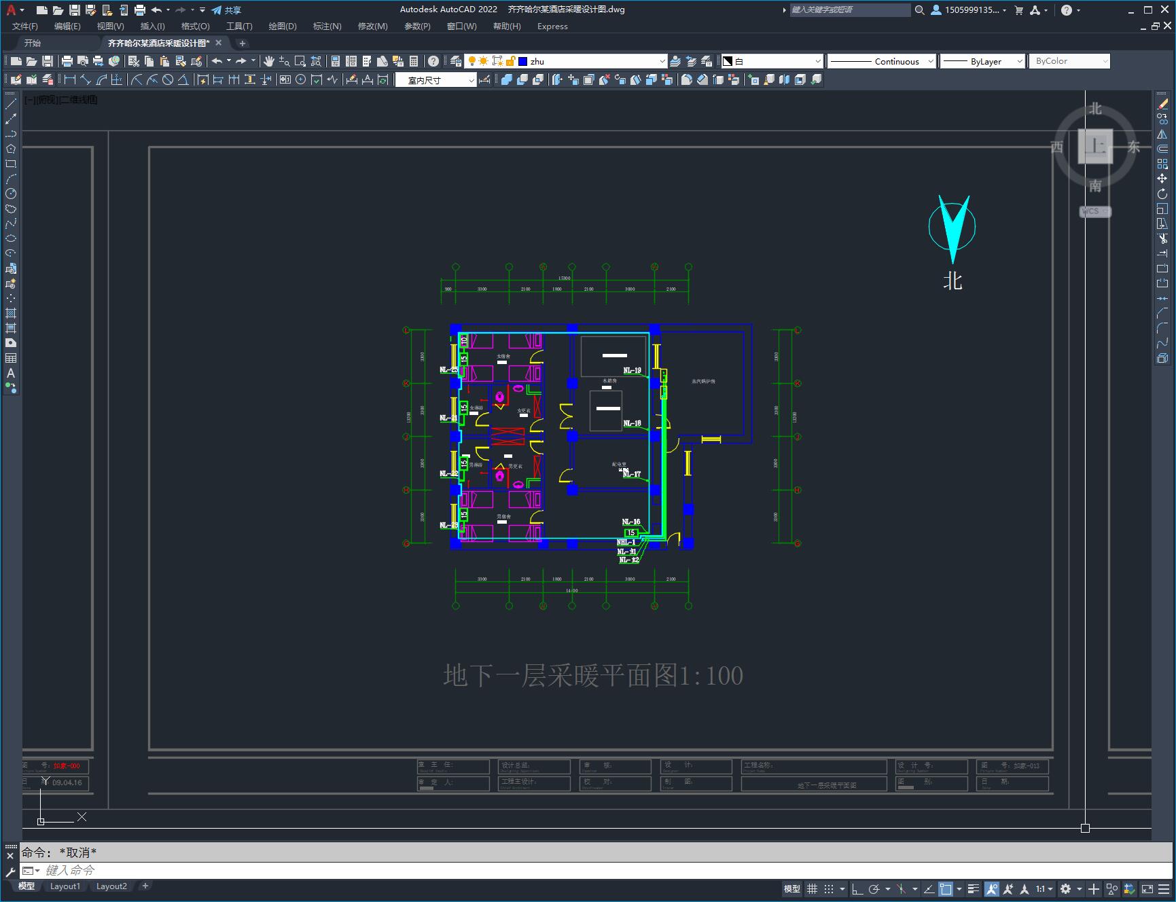
Task: Open the 视图(V) menu
Action: (x=110, y=26)
